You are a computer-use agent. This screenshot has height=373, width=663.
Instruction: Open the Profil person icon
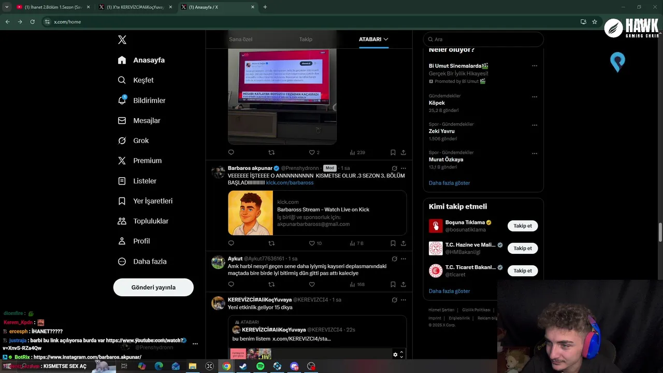[122, 241]
